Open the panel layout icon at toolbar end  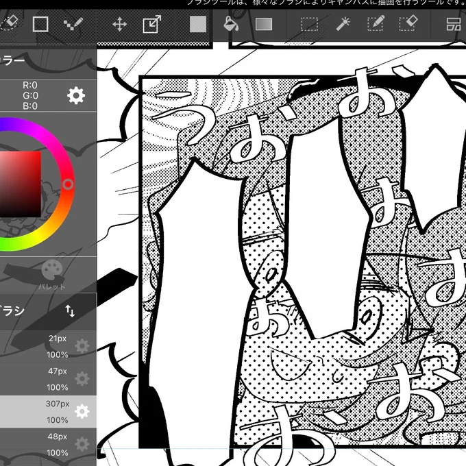(x=454, y=24)
